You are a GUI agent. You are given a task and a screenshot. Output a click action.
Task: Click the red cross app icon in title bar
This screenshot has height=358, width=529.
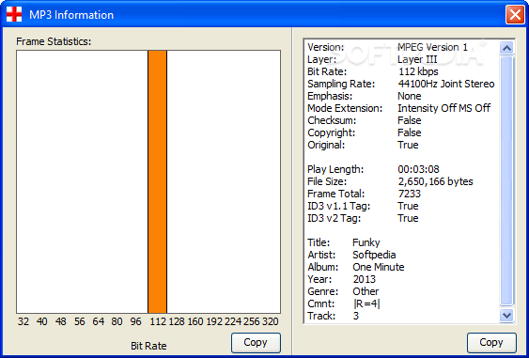[x=14, y=14]
